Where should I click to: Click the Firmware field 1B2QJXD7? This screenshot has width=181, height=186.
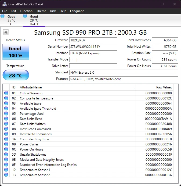point(93,40)
